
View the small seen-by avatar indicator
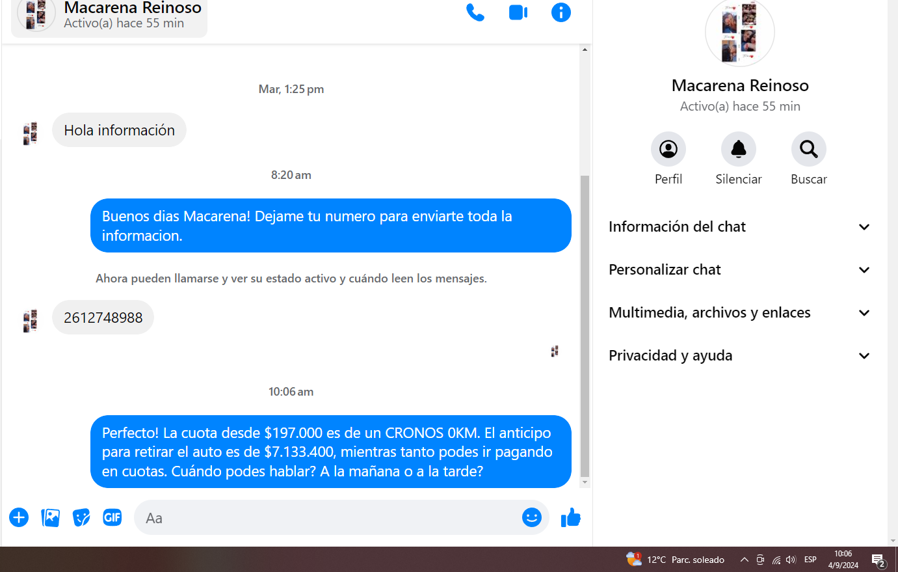tap(555, 351)
